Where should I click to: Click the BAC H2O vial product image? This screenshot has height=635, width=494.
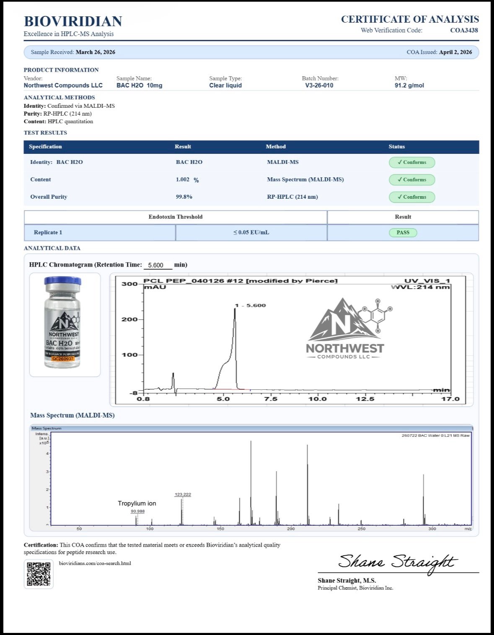63,323
